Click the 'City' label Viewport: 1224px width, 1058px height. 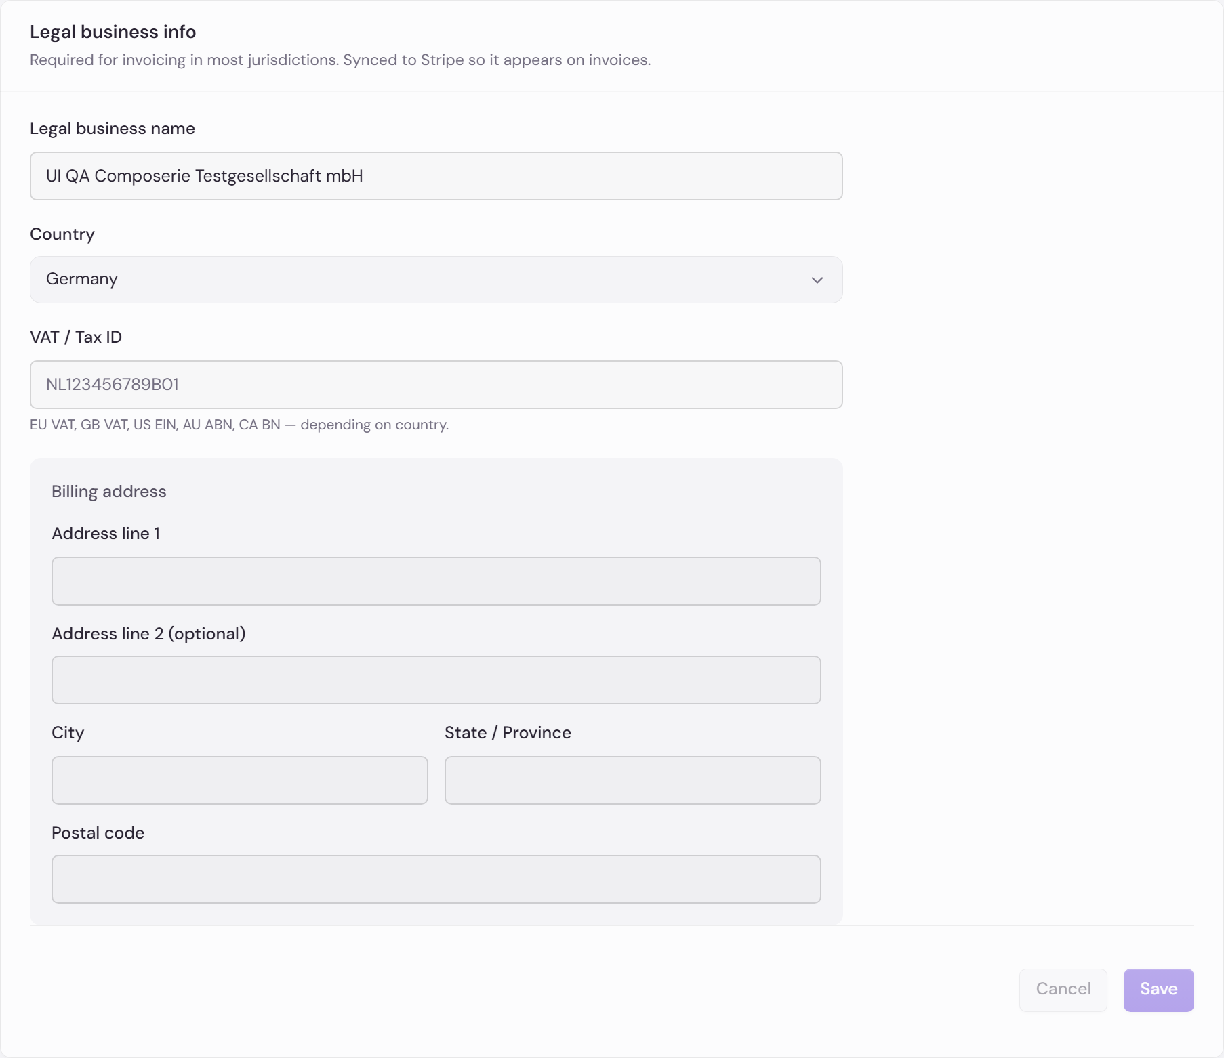[68, 733]
